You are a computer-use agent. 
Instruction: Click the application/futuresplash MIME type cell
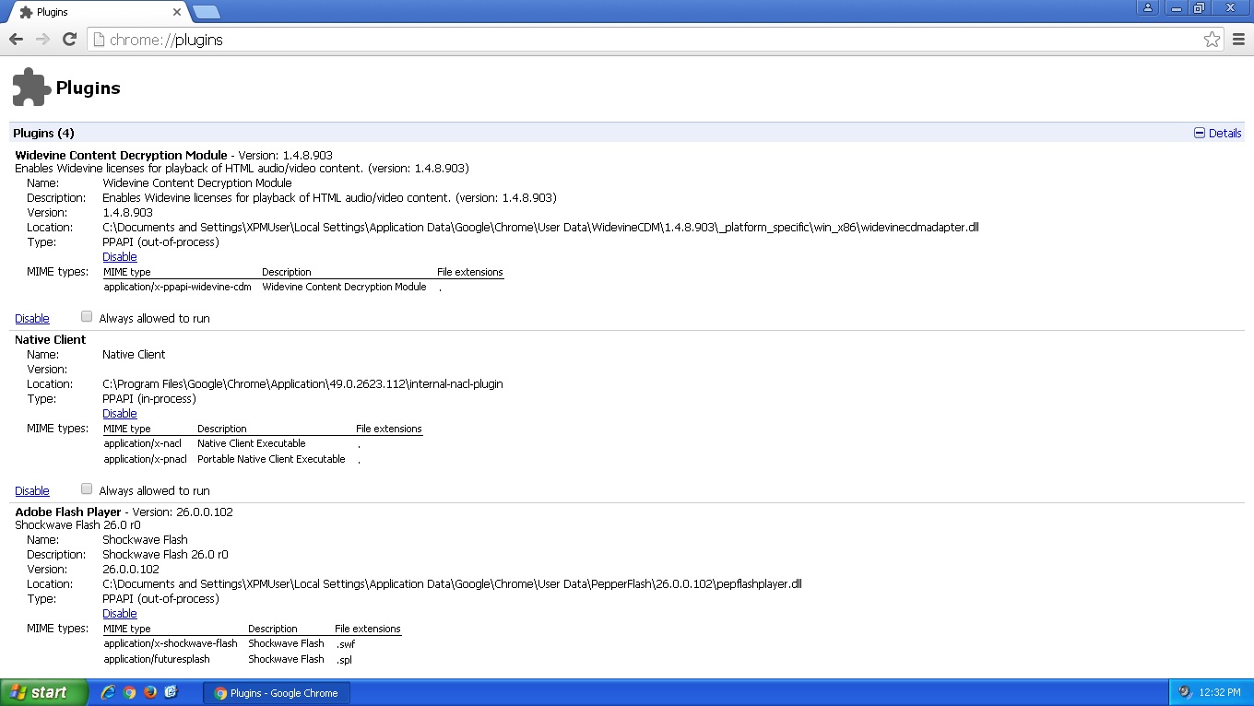157,660
